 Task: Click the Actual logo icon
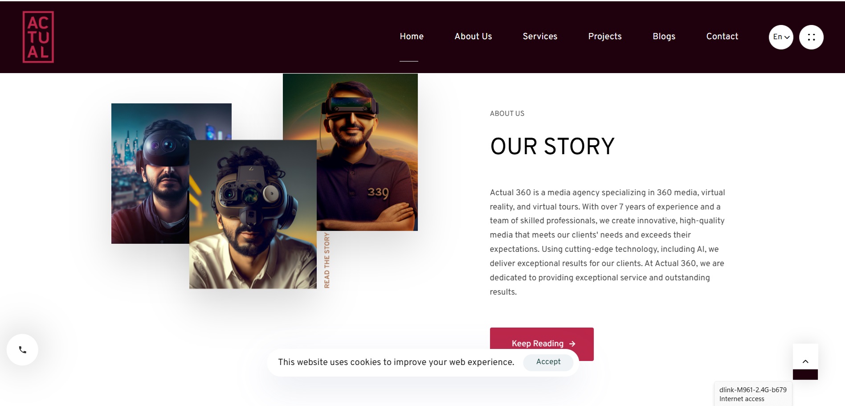(x=38, y=37)
